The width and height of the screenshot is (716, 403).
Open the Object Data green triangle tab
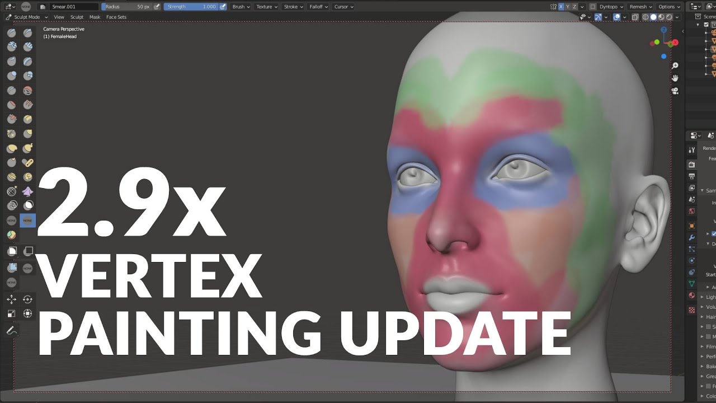tap(692, 284)
